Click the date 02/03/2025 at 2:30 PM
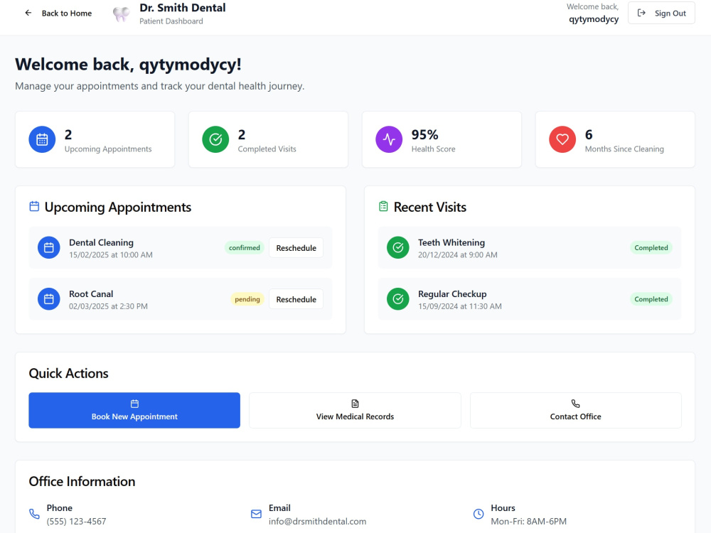 [108, 306]
